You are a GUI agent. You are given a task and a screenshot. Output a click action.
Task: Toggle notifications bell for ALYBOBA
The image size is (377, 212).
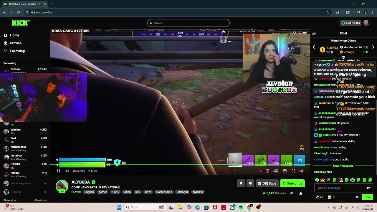[x=241, y=183]
